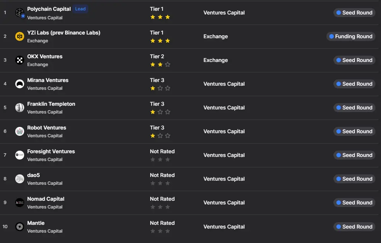Click the Mantle logo icon
The height and width of the screenshot is (243, 381).
click(20, 226)
